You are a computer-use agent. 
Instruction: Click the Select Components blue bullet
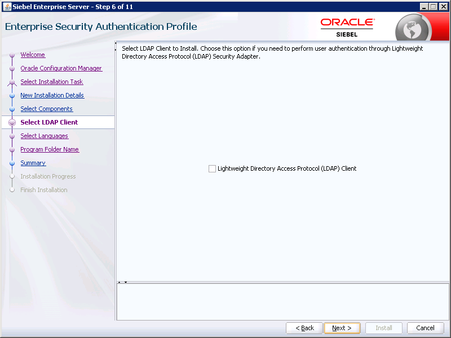[12, 109]
